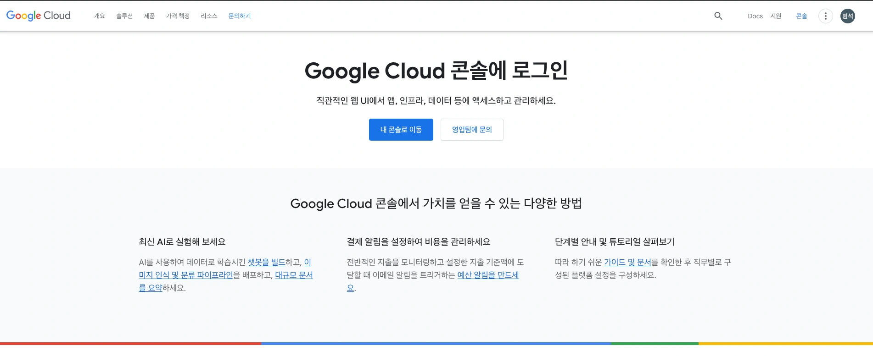Open the 예산 알림을 만드세요 link
The width and height of the screenshot is (873, 356).
tap(488, 275)
